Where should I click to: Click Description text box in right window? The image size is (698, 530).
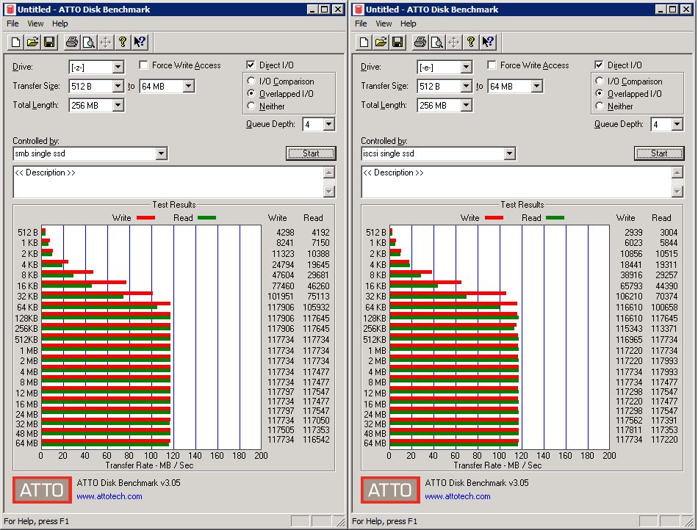click(517, 182)
